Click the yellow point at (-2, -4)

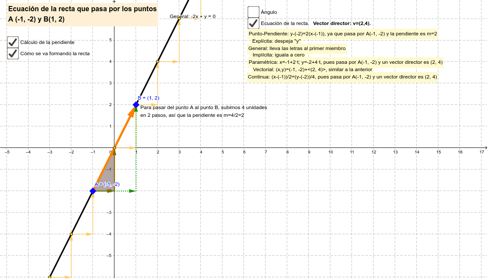pyautogui.click(x=71, y=234)
